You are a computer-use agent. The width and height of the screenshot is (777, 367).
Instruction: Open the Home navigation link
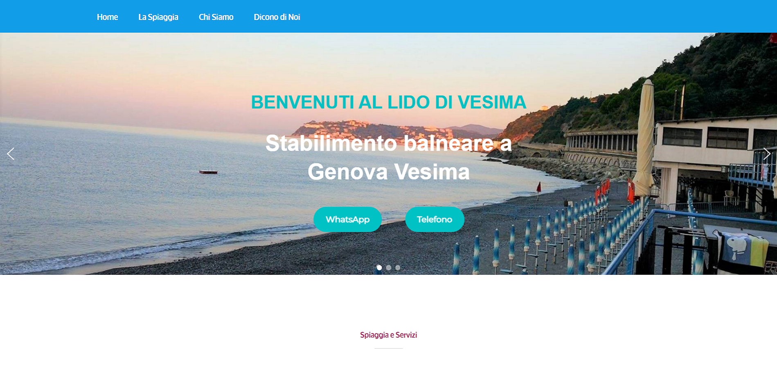click(x=107, y=17)
